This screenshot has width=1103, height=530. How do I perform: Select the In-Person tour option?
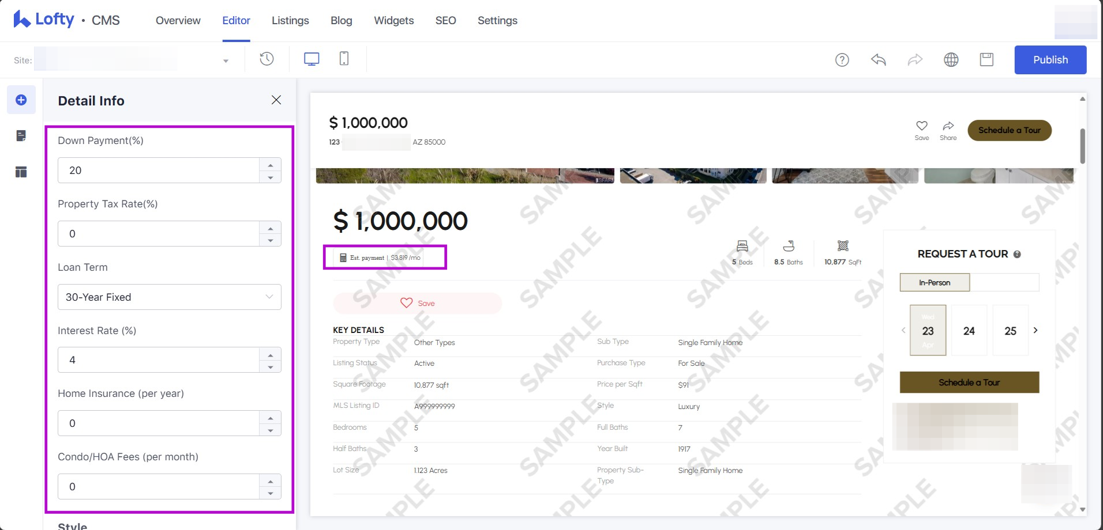[935, 283]
